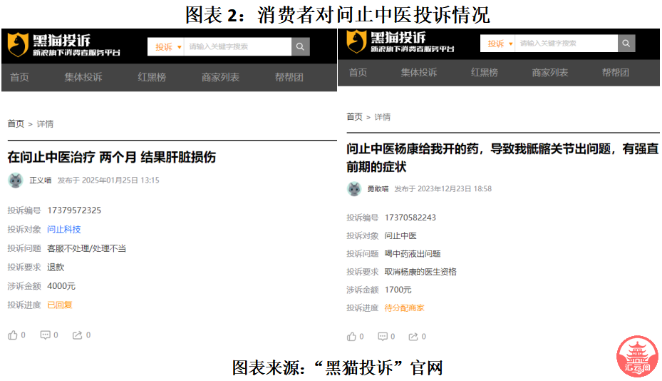Click the title 在问止中医治疗 两个月 结果肝脏损伤
Screen dimensions: 662x381
coord(111,157)
